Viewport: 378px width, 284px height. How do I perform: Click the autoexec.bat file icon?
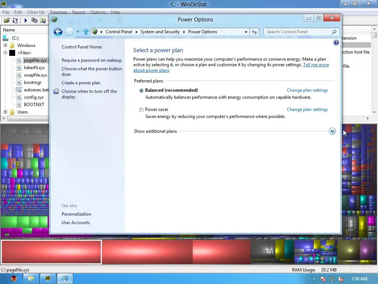point(19,90)
